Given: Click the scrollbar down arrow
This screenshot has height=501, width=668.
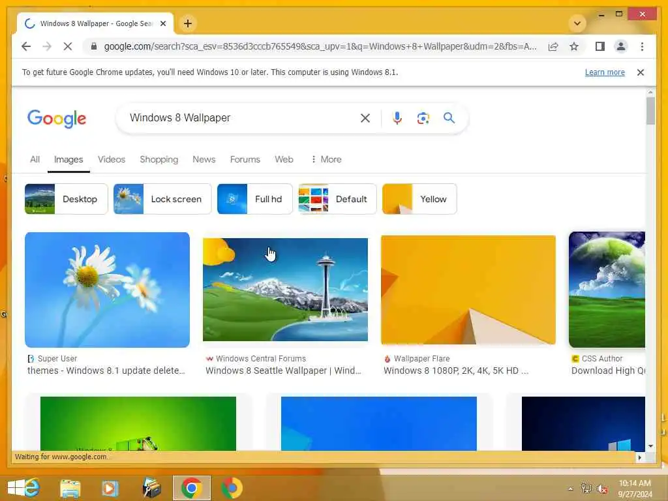Looking at the screenshot, I should (x=650, y=446).
